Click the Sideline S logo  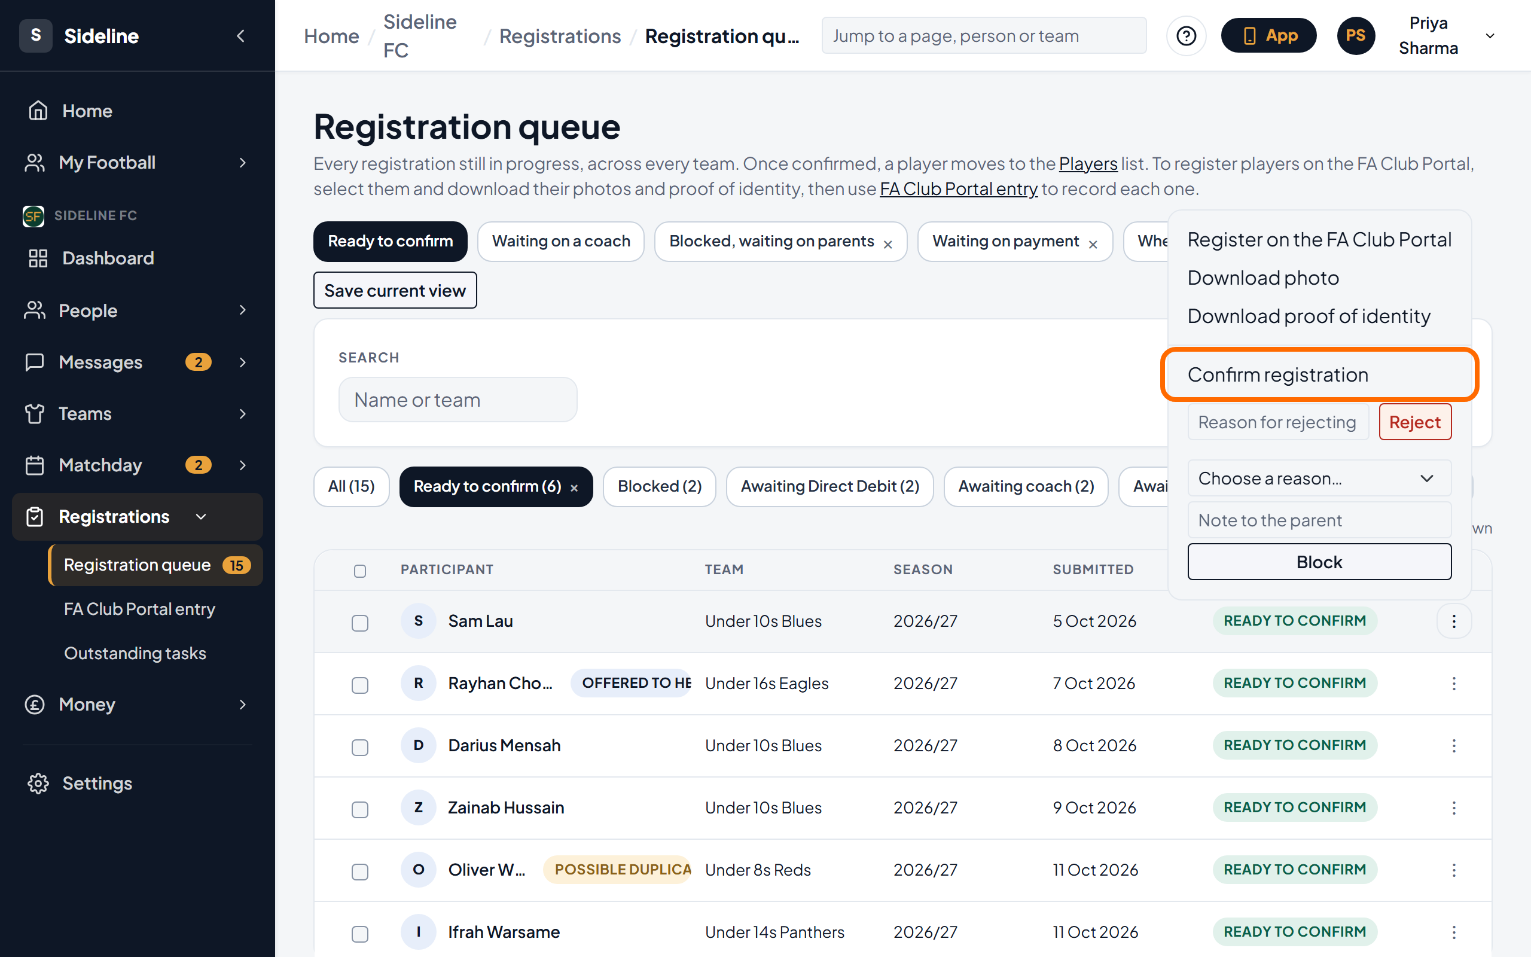pos(36,35)
